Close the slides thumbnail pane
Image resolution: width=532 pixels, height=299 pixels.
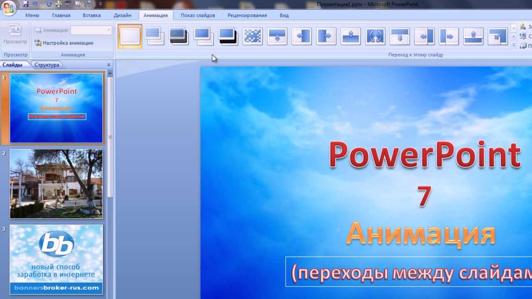click(109, 65)
